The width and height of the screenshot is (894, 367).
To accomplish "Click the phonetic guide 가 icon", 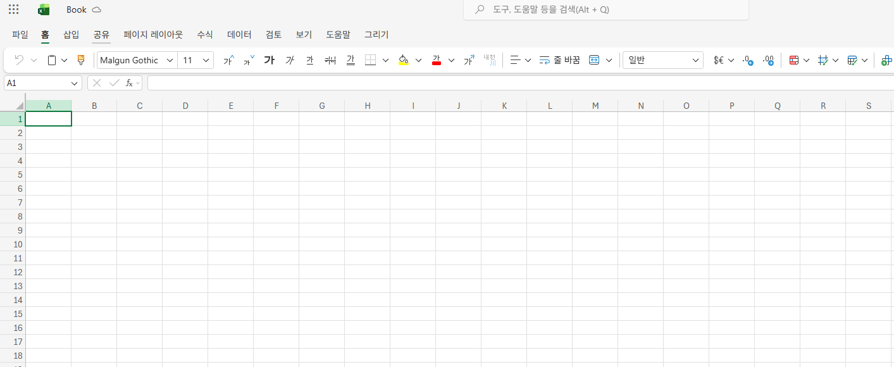I will click(469, 60).
